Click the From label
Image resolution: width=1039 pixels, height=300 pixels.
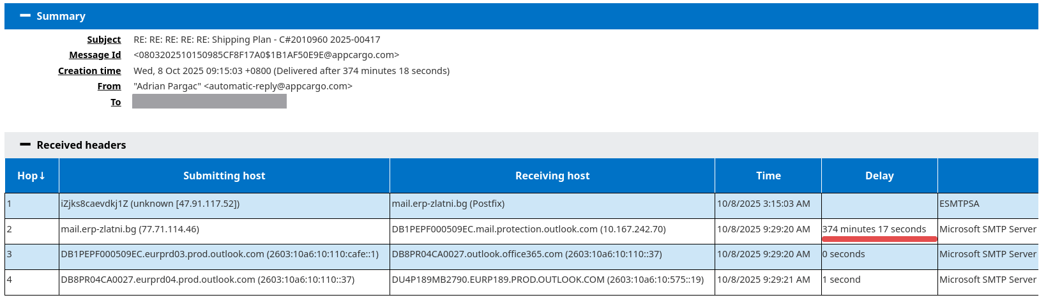point(109,86)
